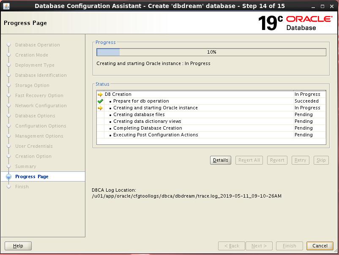Viewport: 339px width, 255px height.
Task: Select the Summary step in sidebar
Action: (25, 166)
